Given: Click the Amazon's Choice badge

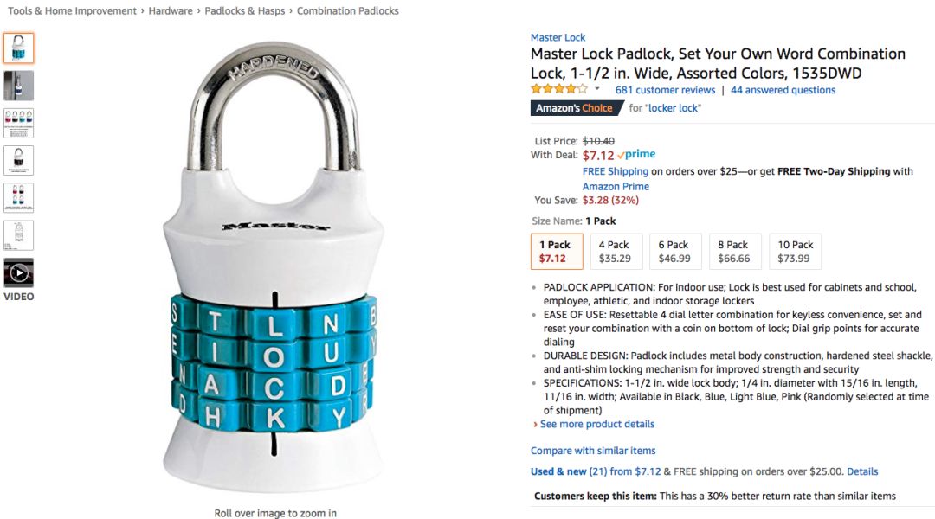Looking at the screenshot, I should (x=574, y=108).
